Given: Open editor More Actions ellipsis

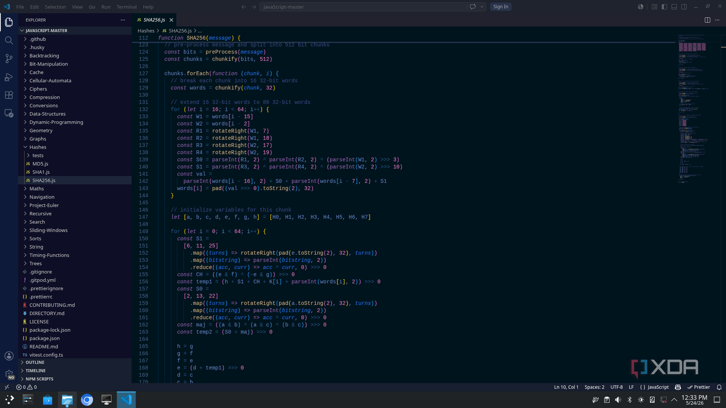Looking at the screenshot, I should pyautogui.click(x=718, y=20).
